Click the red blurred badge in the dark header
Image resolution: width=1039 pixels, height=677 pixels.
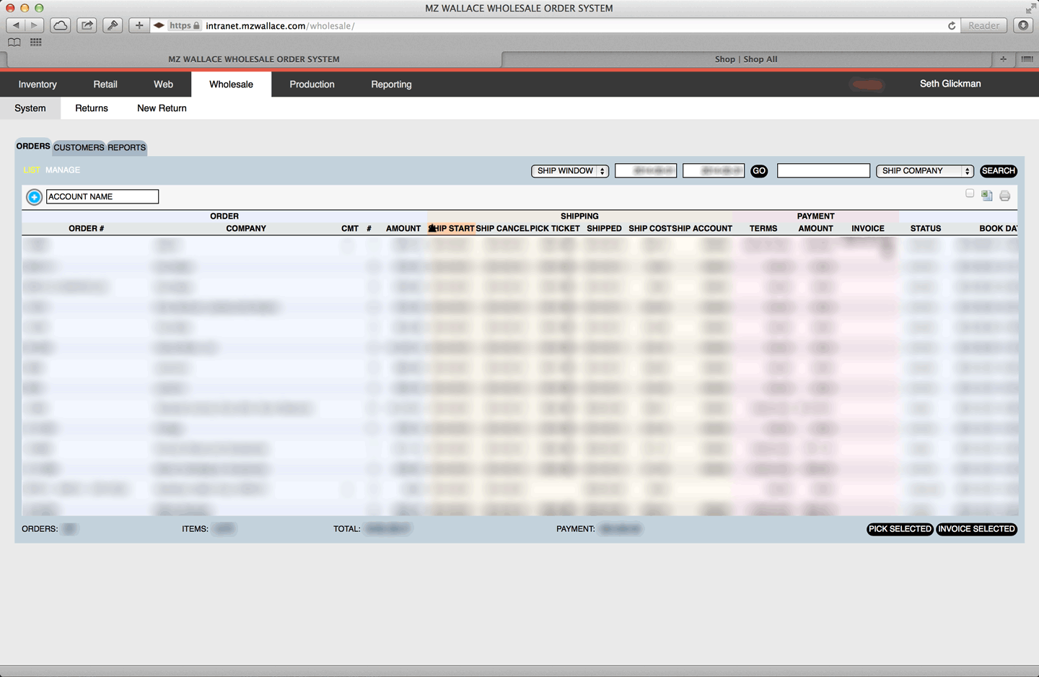867,84
